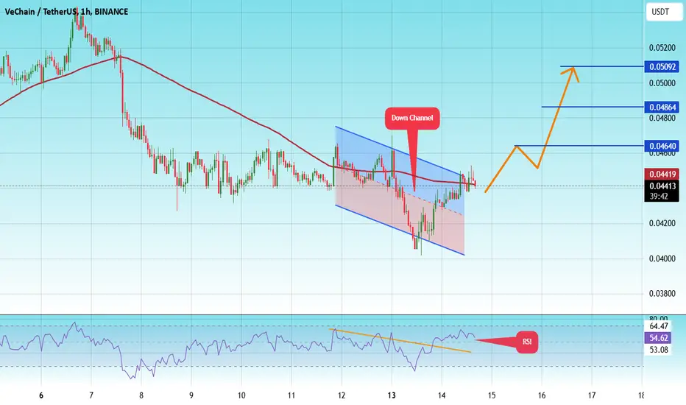Image resolution: width=686 pixels, height=405 pixels.
Task: Click date 8 on the time axis
Action: click(141, 395)
